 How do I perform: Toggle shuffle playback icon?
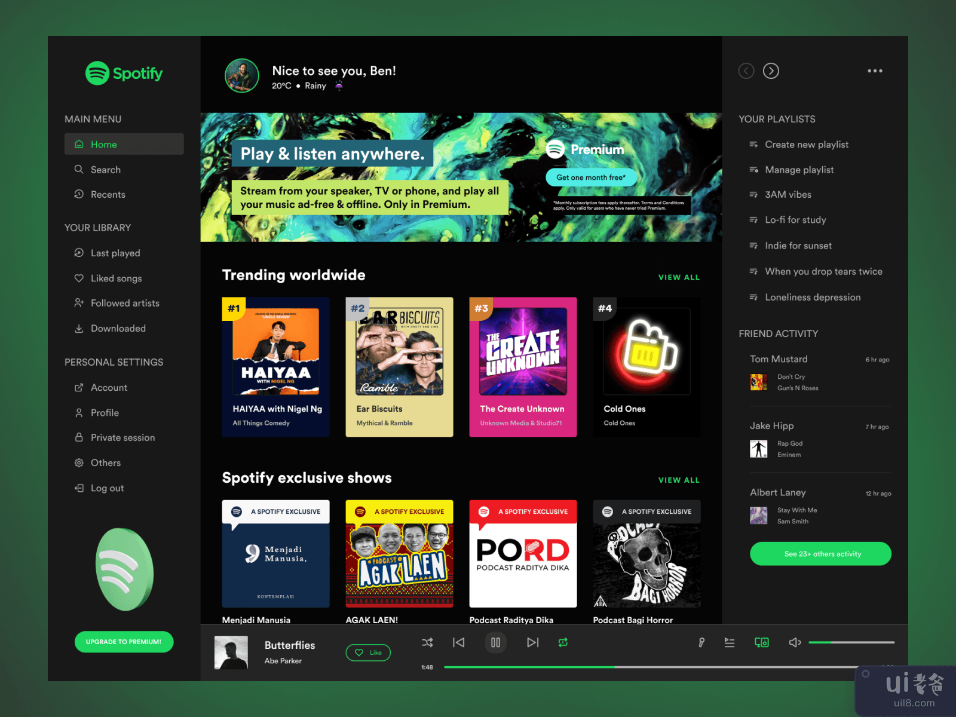pos(427,643)
